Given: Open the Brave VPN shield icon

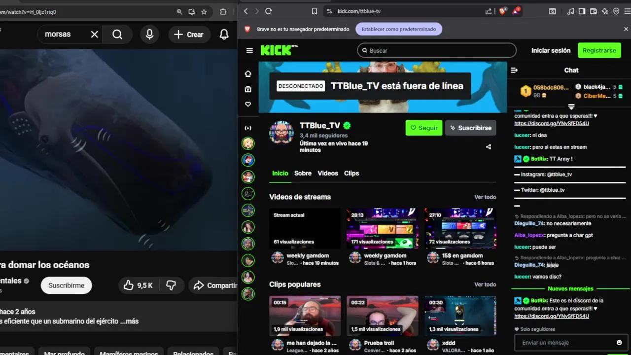Looking at the screenshot, I should point(616,11).
